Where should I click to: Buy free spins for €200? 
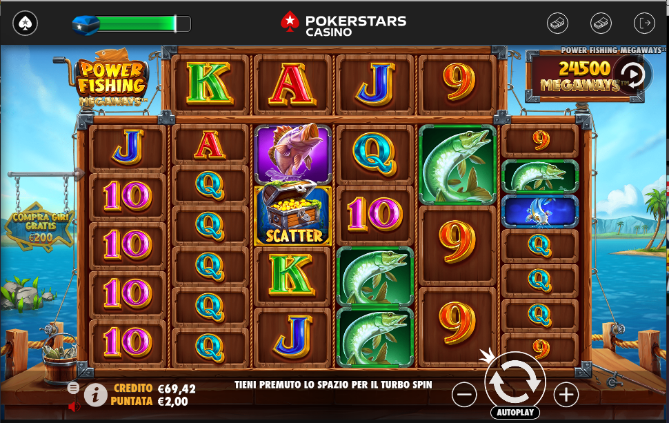point(39,226)
